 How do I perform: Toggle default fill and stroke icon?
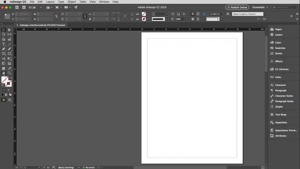point(2,85)
